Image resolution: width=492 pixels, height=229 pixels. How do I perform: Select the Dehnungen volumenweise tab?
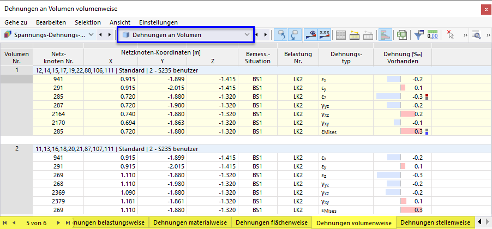click(354, 223)
